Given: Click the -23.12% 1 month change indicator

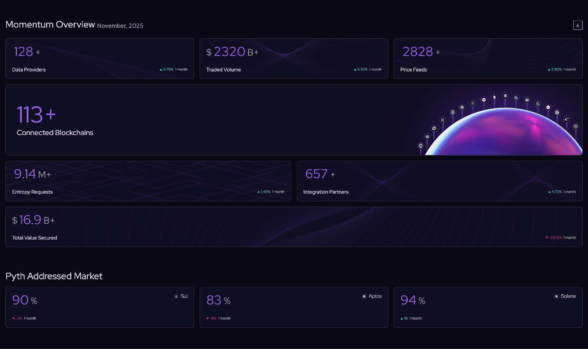Looking at the screenshot, I should tap(560, 238).
